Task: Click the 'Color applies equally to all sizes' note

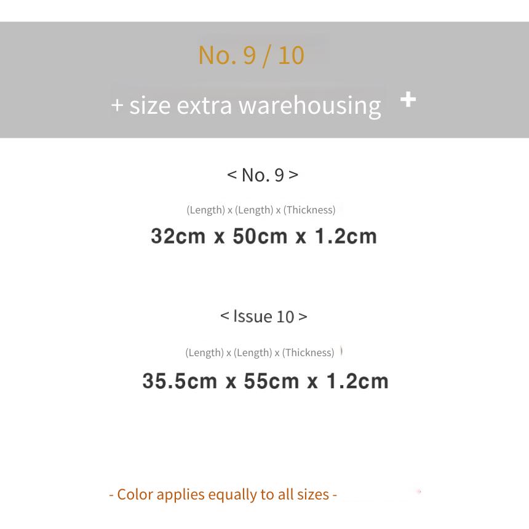Action: 223,495
